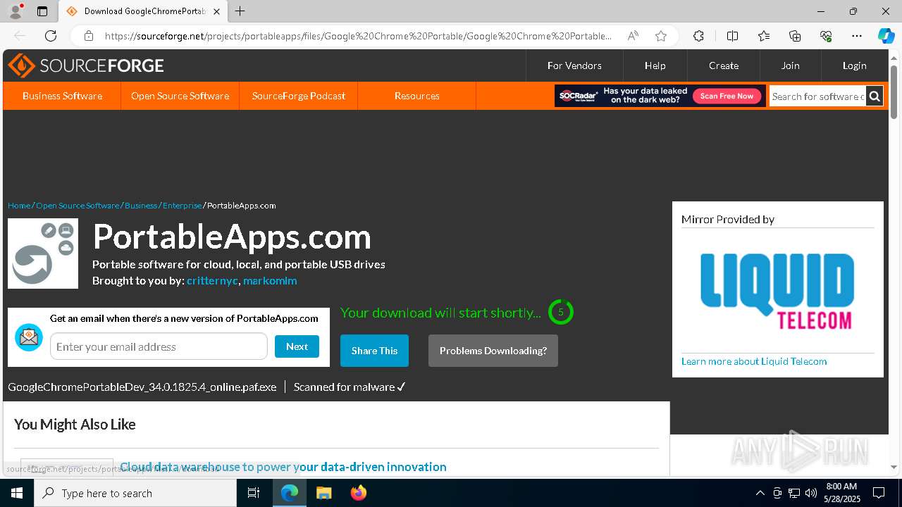Submit search with magnifier icon
Screen dimensions: 902x507
pyautogui.click(x=875, y=96)
